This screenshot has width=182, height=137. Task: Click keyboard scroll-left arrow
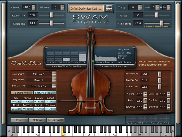9,131
